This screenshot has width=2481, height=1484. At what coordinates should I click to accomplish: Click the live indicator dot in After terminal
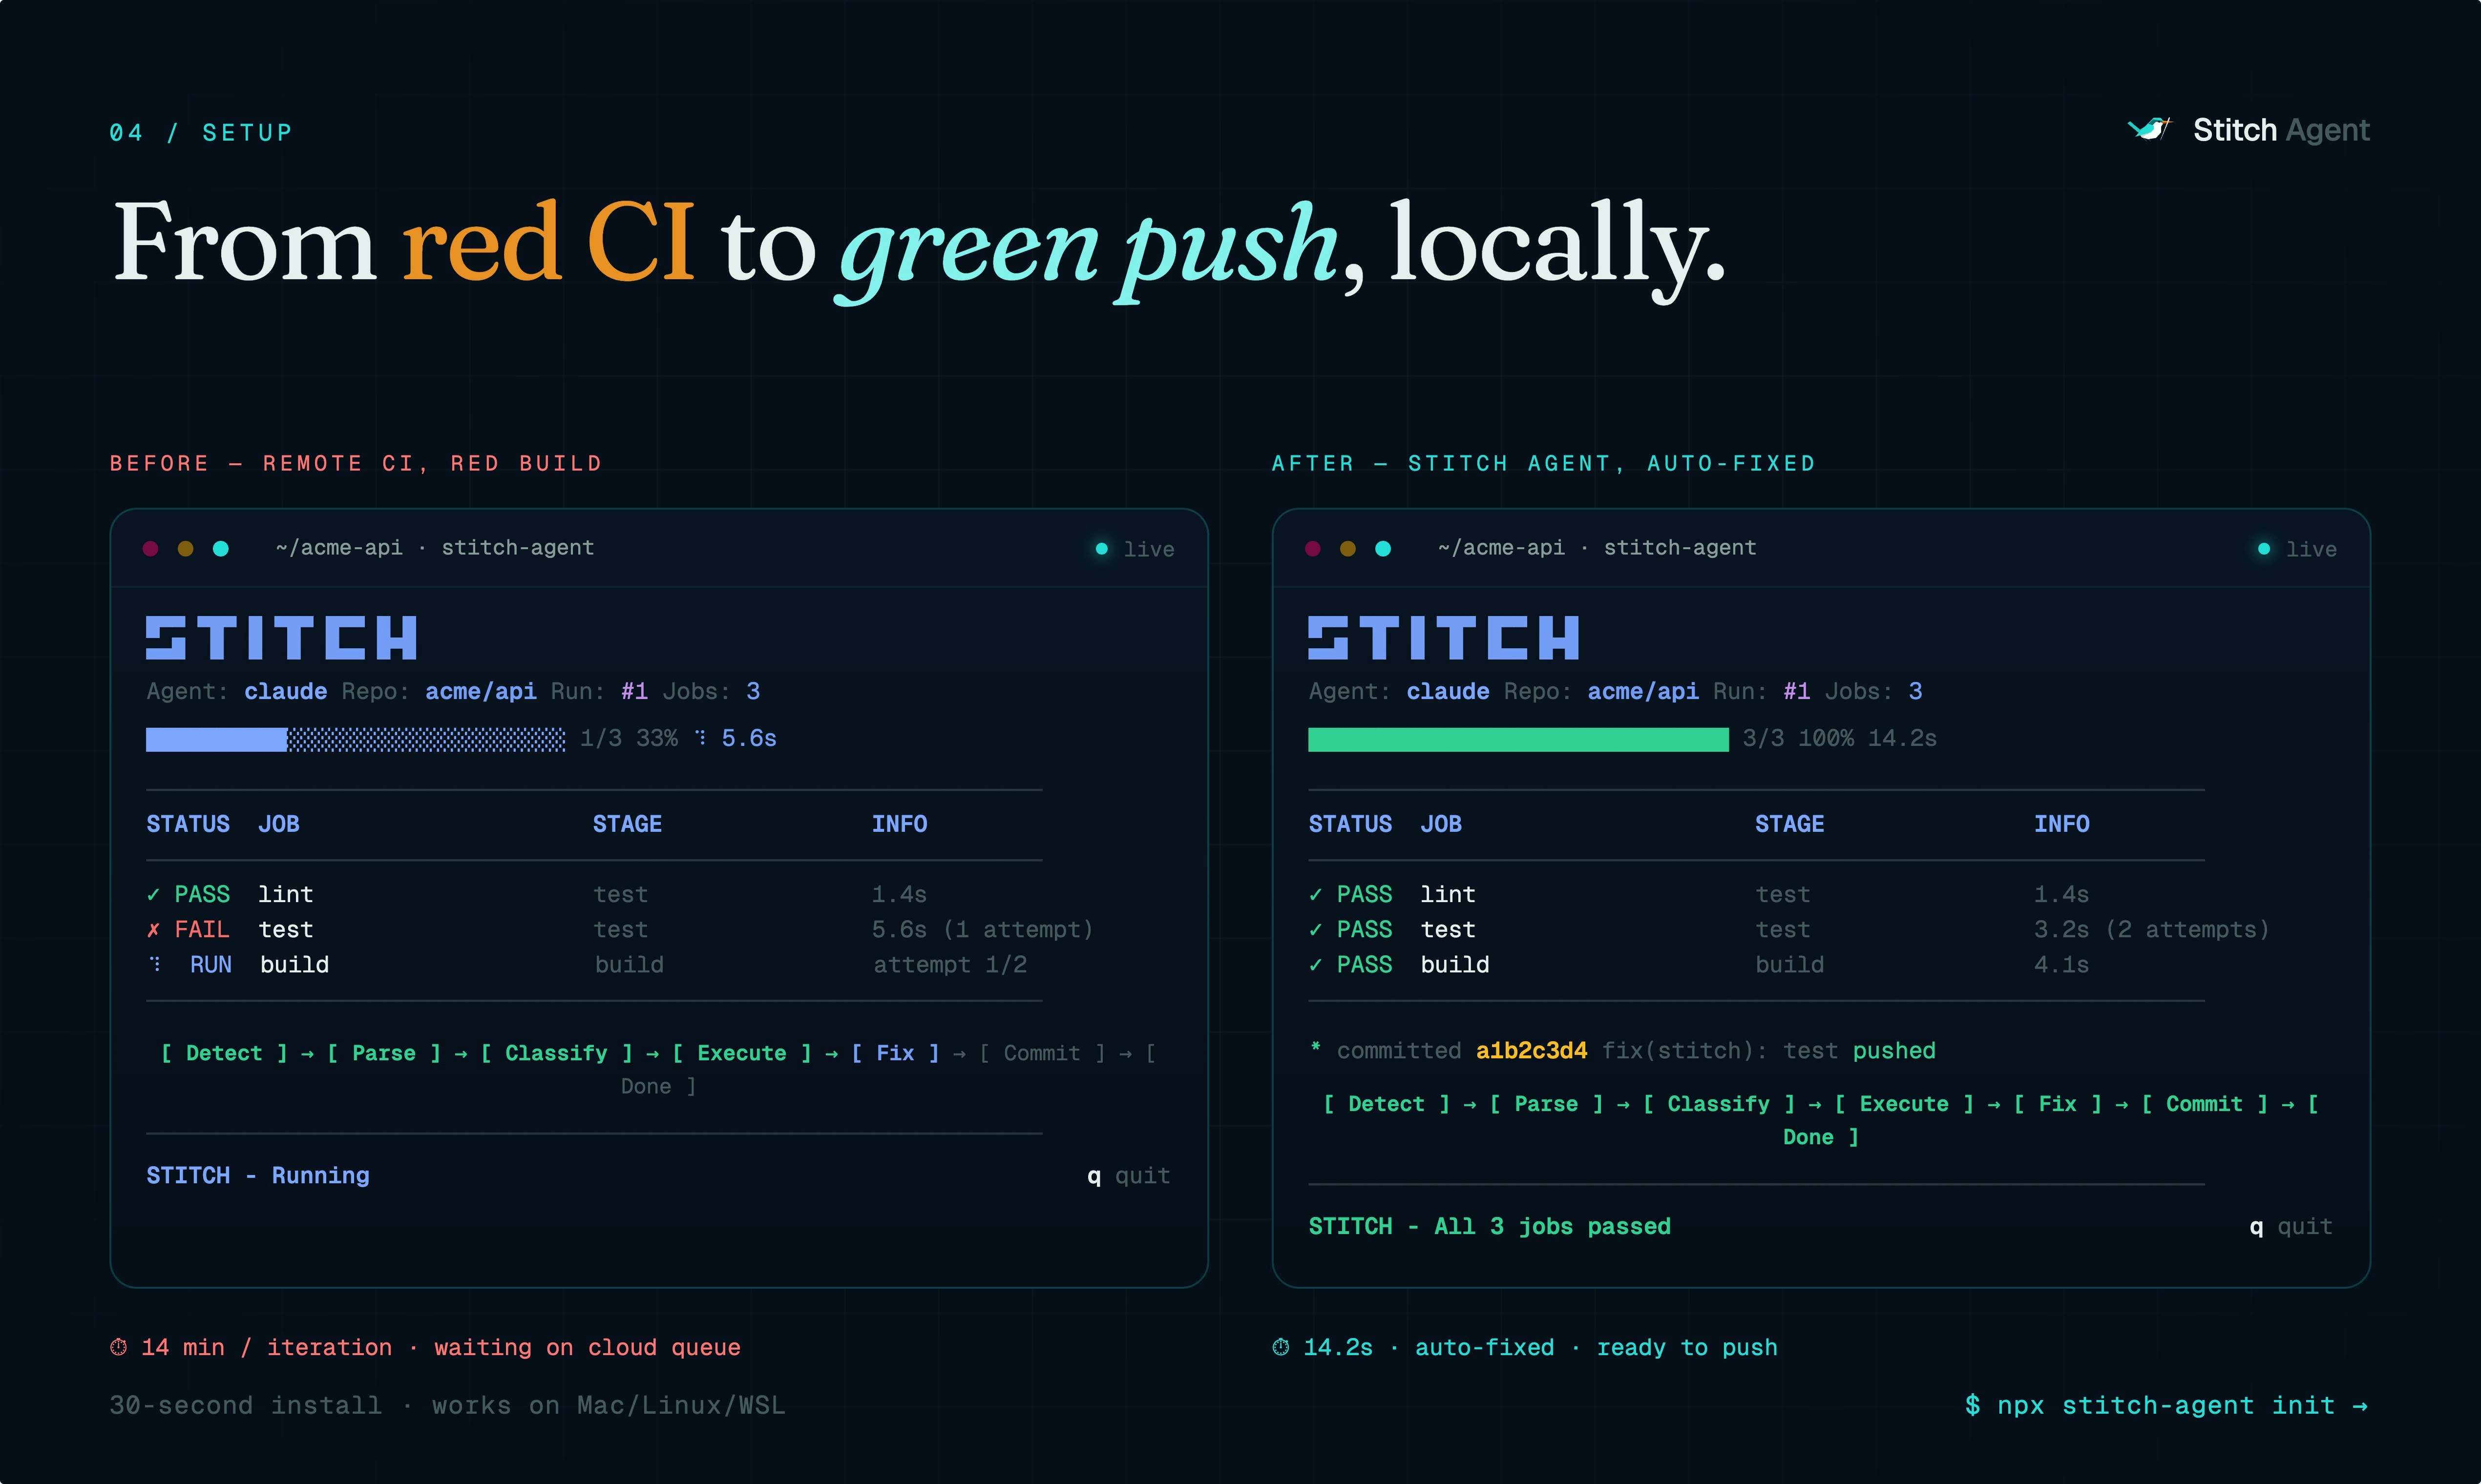tap(2264, 549)
